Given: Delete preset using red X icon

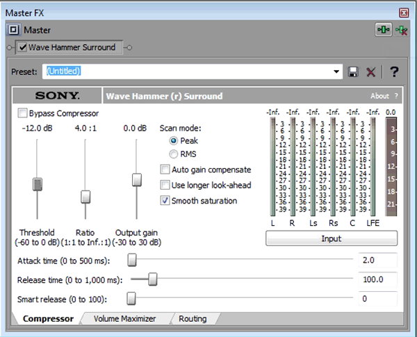Looking at the screenshot, I should (371, 72).
